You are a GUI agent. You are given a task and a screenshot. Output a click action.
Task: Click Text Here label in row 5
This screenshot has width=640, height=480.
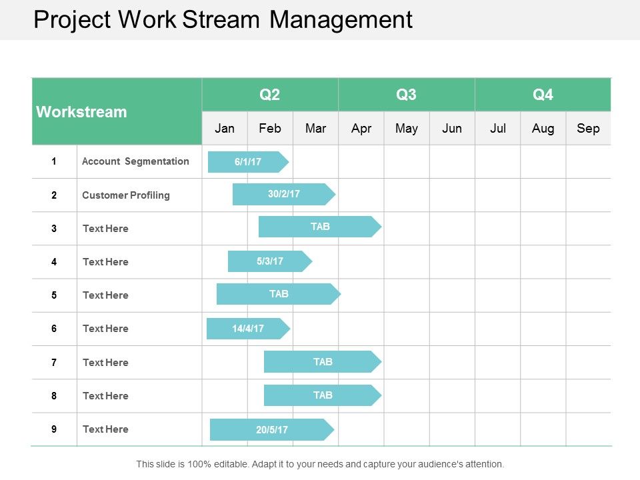coord(105,295)
